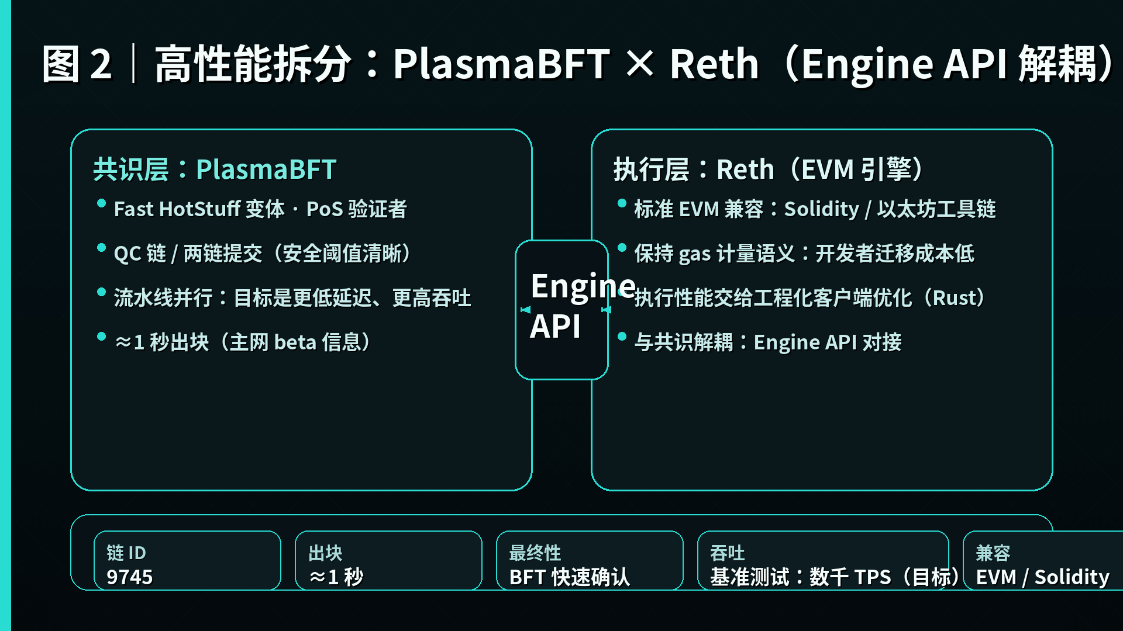Click the bullet before QC 链 line
Viewport: 1123px width, 631px height.
pos(101,248)
